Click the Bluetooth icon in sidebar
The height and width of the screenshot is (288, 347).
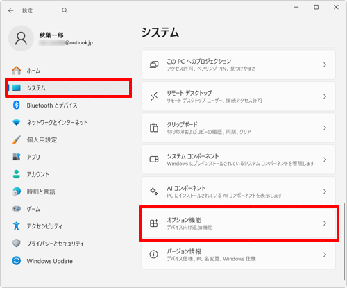(17, 105)
